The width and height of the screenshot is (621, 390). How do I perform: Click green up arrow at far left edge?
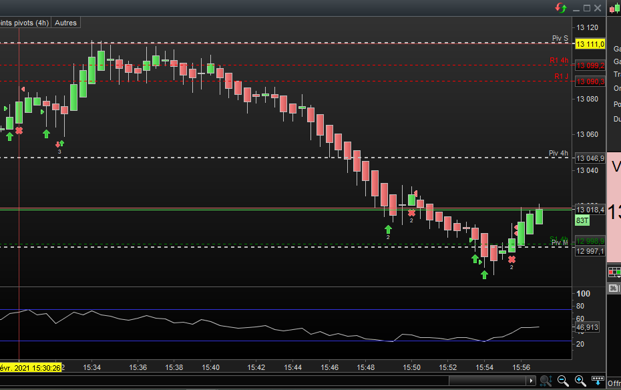click(x=9, y=137)
